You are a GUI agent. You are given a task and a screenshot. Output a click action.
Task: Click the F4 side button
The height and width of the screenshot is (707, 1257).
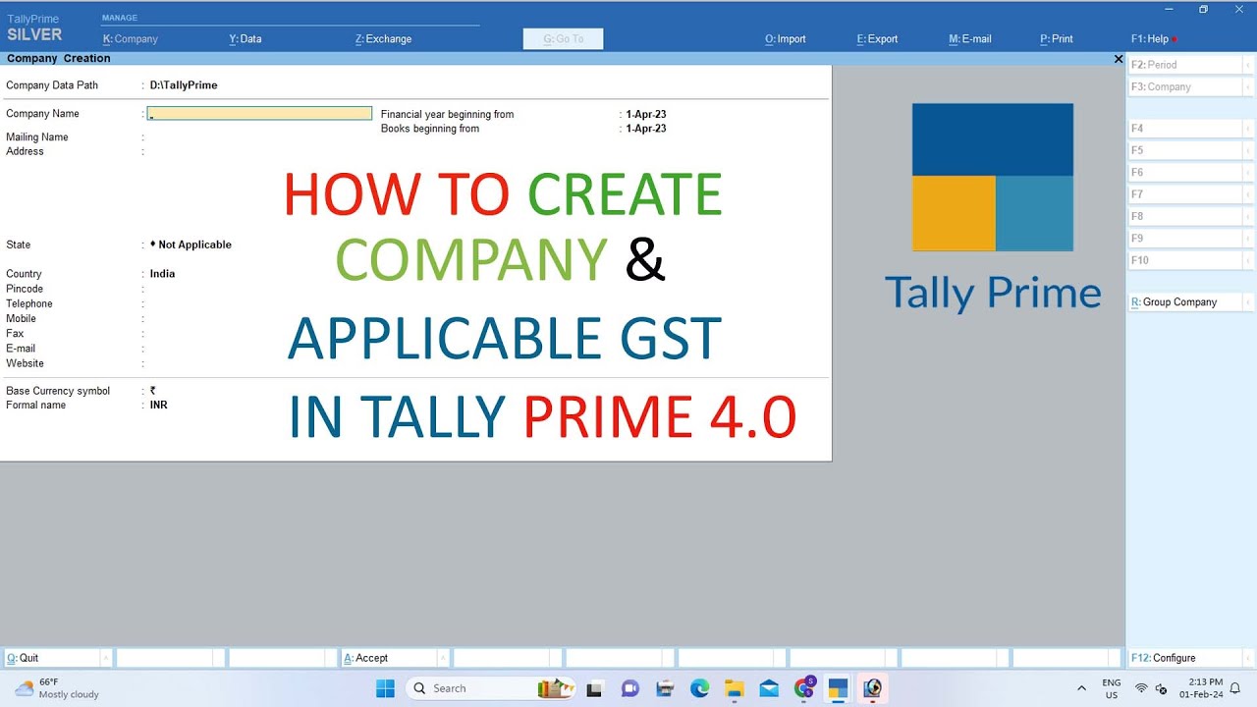point(1184,129)
